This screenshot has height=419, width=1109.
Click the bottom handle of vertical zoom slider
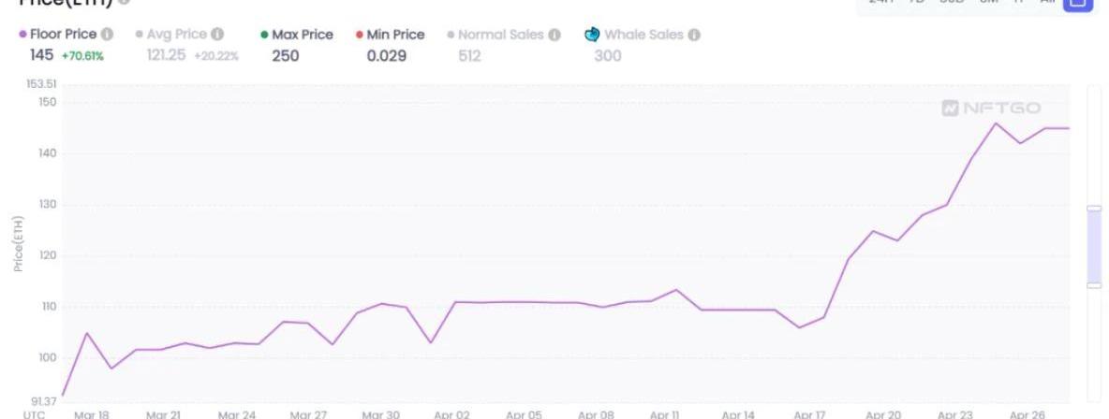click(x=1094, y=285)
